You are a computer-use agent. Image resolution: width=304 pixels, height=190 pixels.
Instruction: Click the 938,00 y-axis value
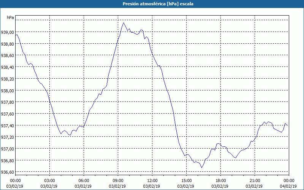7,91
